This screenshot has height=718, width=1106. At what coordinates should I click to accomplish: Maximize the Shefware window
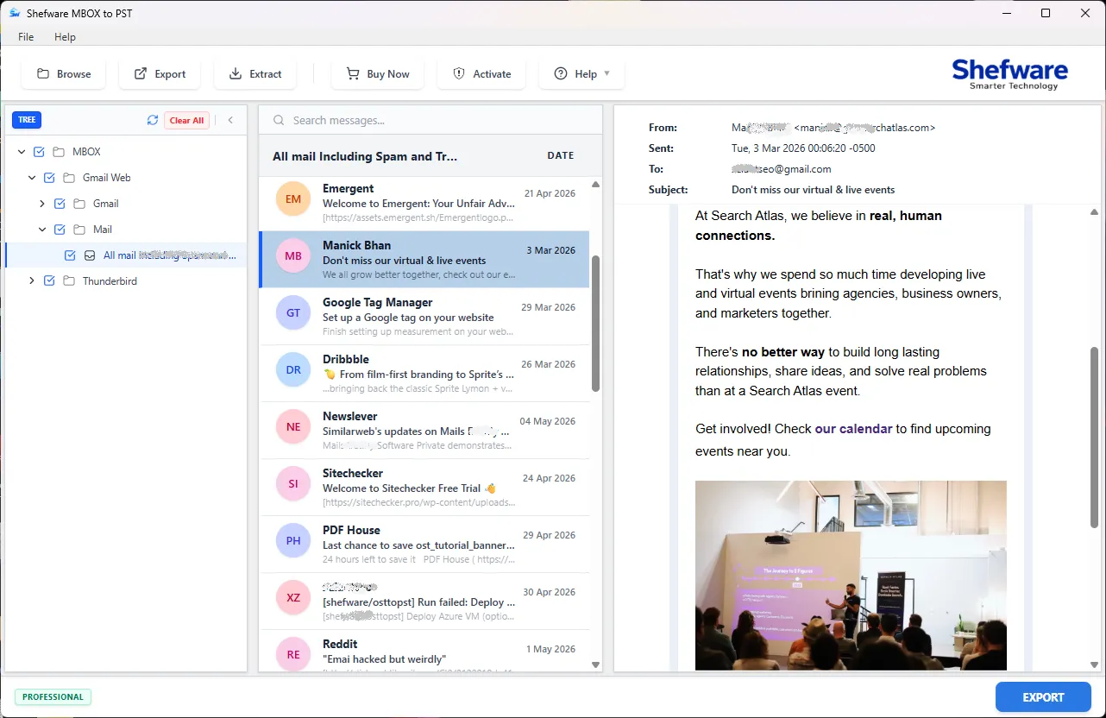tap(1046, 13)
